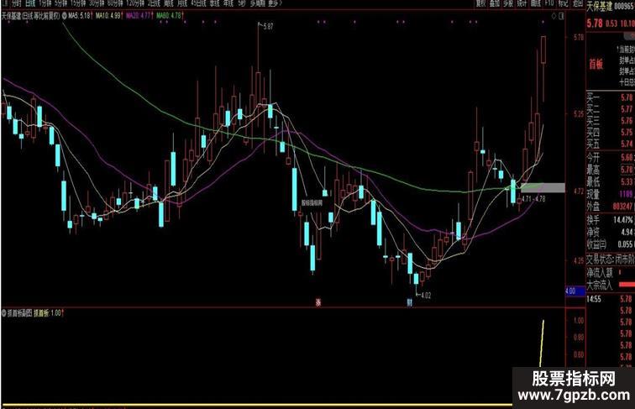This screenshot has width=635, height=409.
Task: Switch to the 5分钟 period tab
Action: click(60, 3)
